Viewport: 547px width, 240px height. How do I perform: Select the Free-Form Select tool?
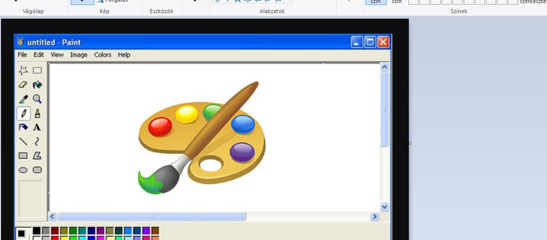pyautogui.click(x=23, y=70)
